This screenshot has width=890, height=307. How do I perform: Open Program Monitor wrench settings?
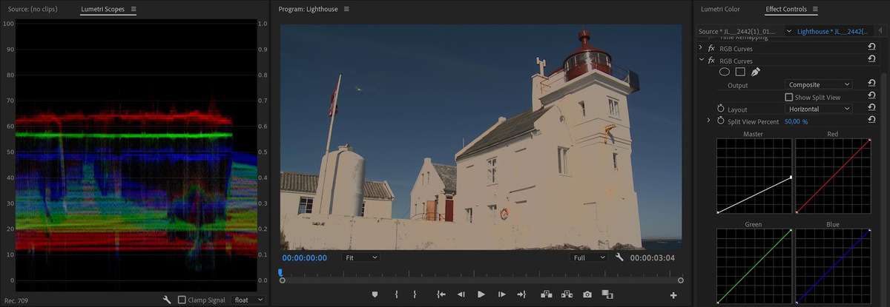pyautogui.click(x=620, y=257)
